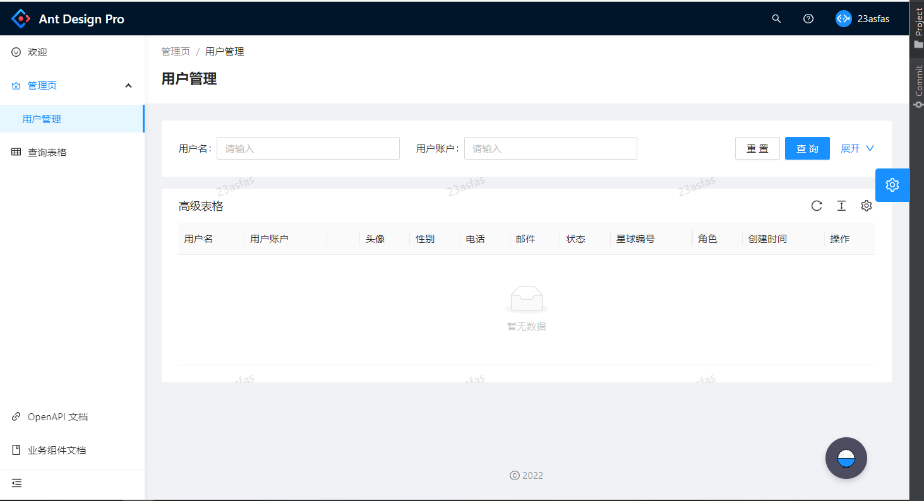Click the link icon beside OpenAPI 文档

[x=16, y=416]
